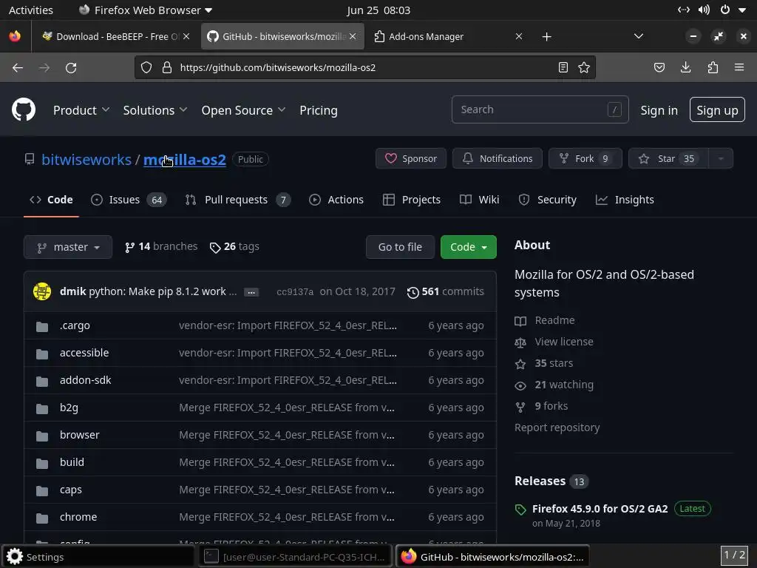The image size is (757, 568).
Task: Click the volume speaker icon
Action: point(704,10)
